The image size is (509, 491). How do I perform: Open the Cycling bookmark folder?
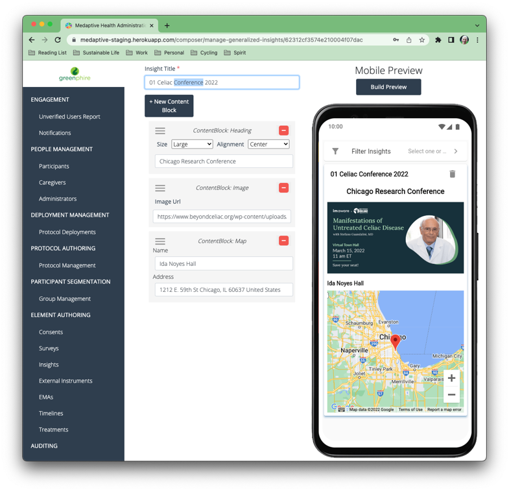[x=204, y=53]
